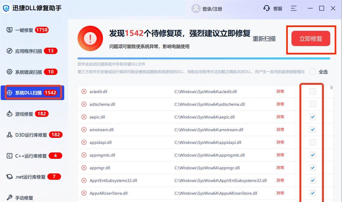342x202 pixels.
Task: Click the 182 badge on 游戏修复
Action: click(x=42, y=113)
